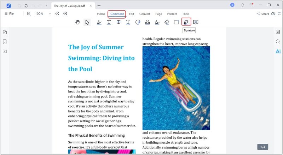Open the AI assistant sidebar
This screenshot has height=155, width=283.
point(278,52)
